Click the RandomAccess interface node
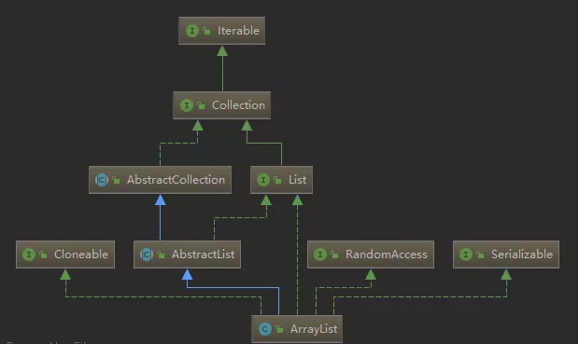 pyautogui.click(x=371, y=255)
